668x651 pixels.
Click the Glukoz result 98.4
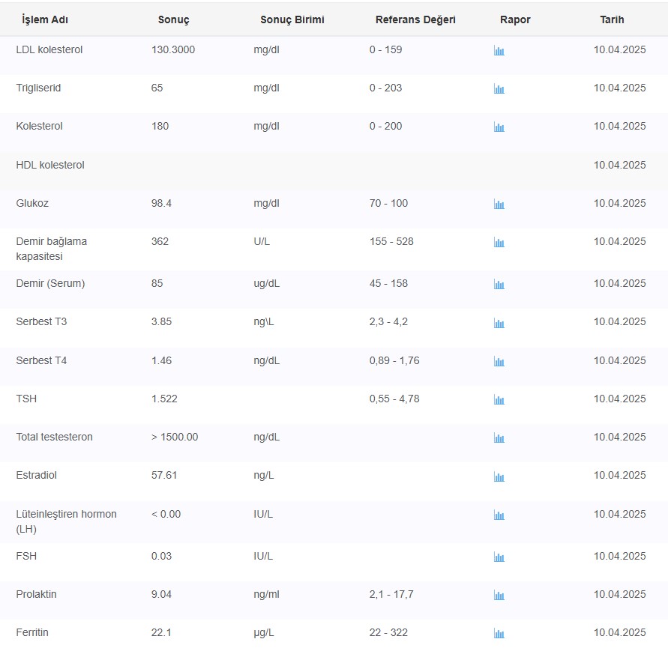pos(161,203)
